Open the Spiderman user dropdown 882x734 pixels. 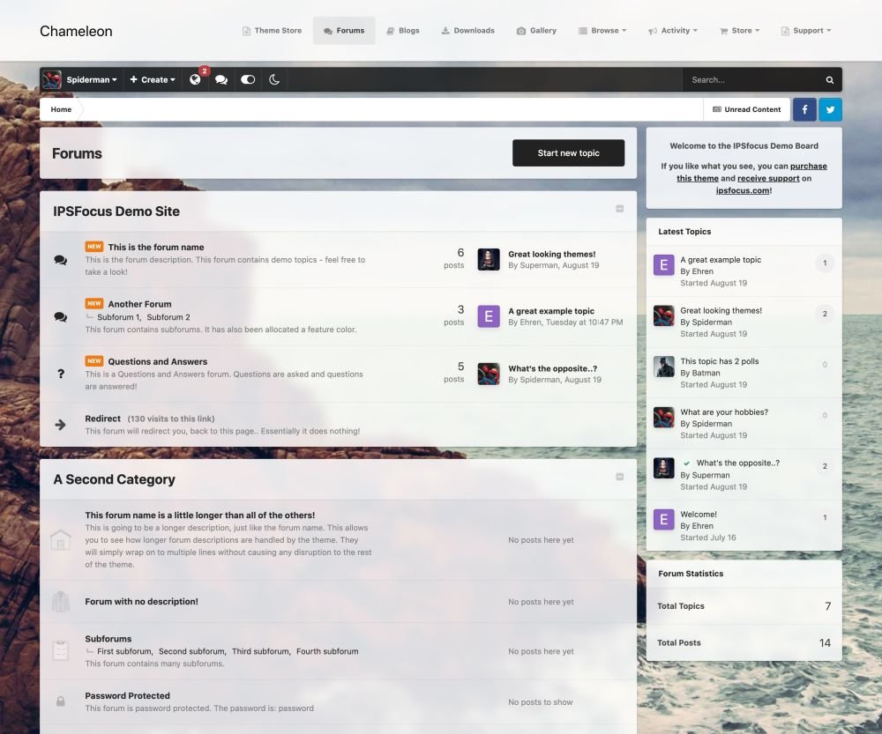coord(81,79)
